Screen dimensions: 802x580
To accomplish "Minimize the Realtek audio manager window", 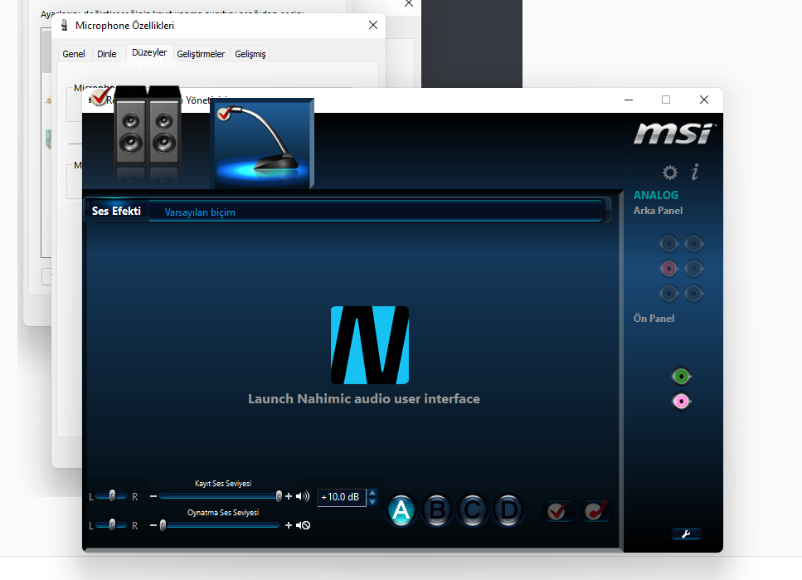I will [629, 100].
